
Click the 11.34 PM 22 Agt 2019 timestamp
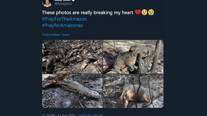pyautogui.click(x=59, y=115)
